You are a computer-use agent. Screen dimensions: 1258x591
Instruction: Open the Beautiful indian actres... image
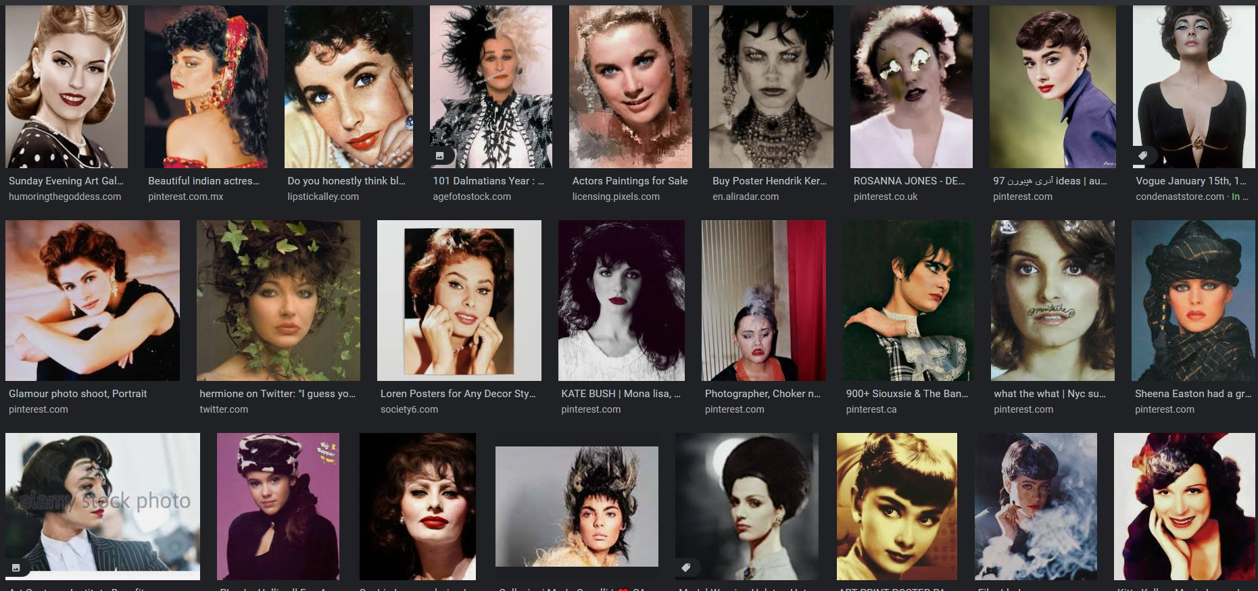click(x=206, y=86)
